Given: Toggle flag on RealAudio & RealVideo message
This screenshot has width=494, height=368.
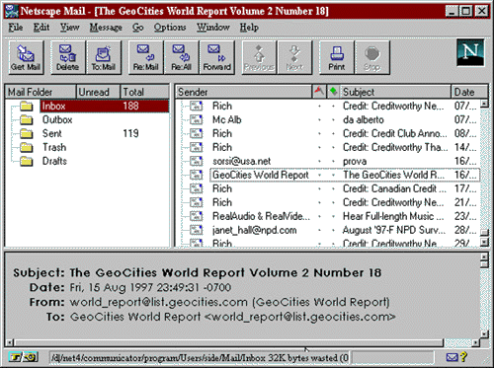Looking at the screenshot, I should (319, 217).
